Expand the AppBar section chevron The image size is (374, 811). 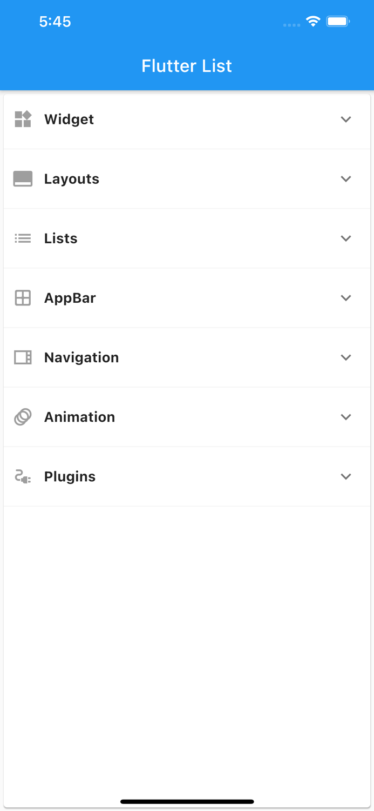click(x=346, y=298)
